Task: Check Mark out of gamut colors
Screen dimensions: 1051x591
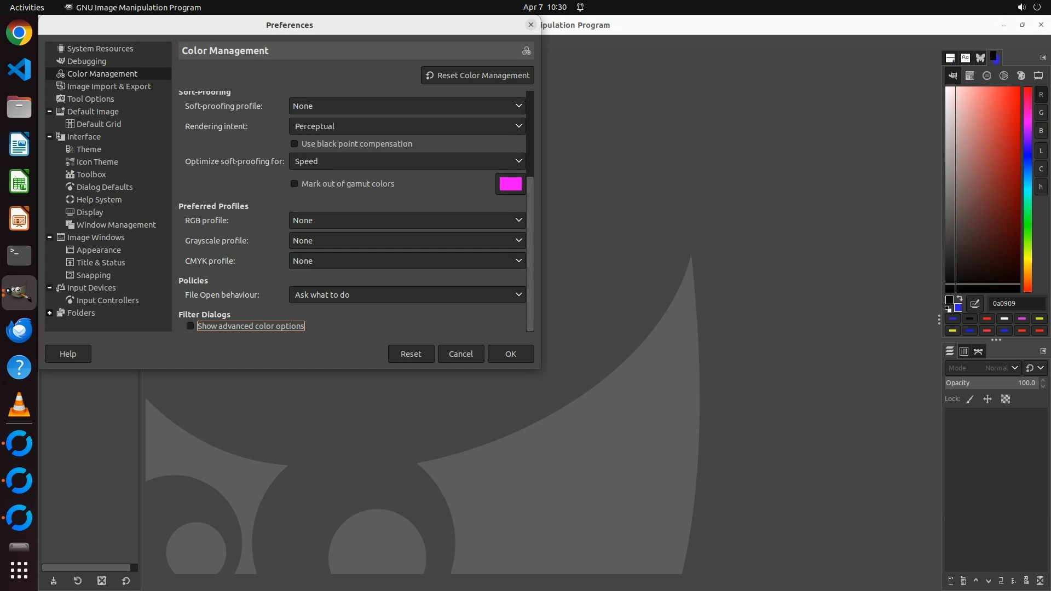Action: tap(294, 184)
